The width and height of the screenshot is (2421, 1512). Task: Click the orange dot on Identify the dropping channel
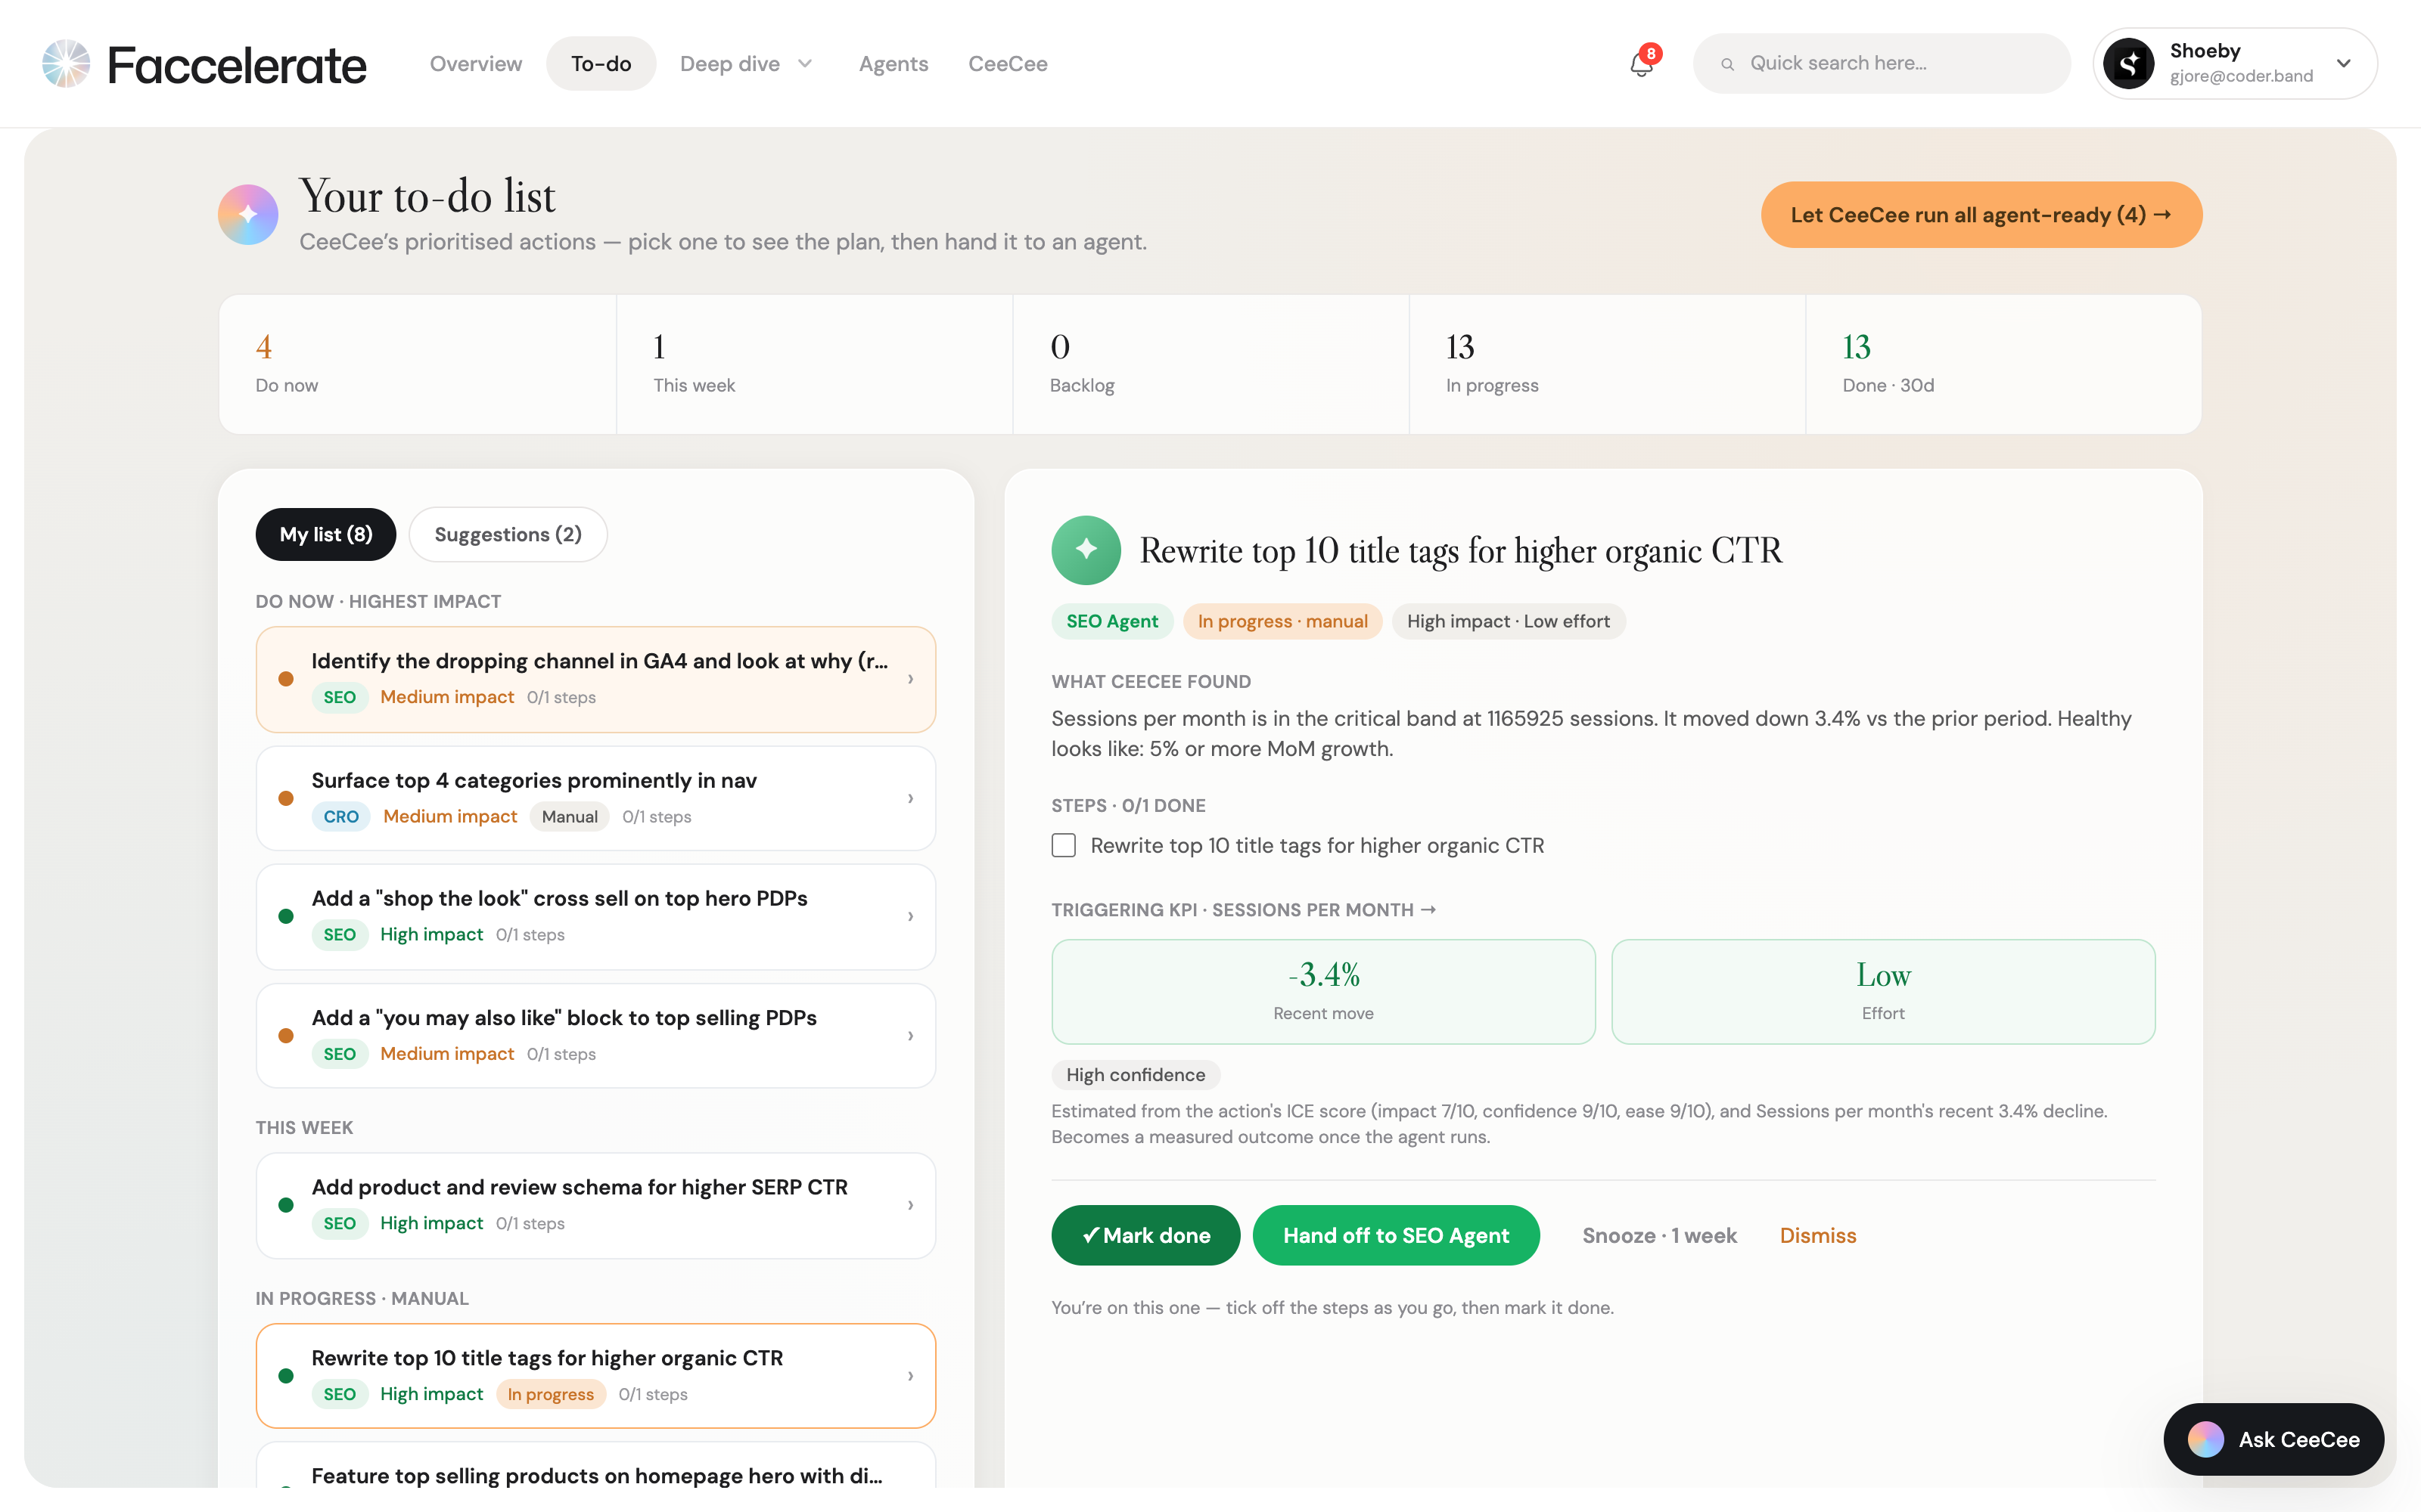(286, 679)
